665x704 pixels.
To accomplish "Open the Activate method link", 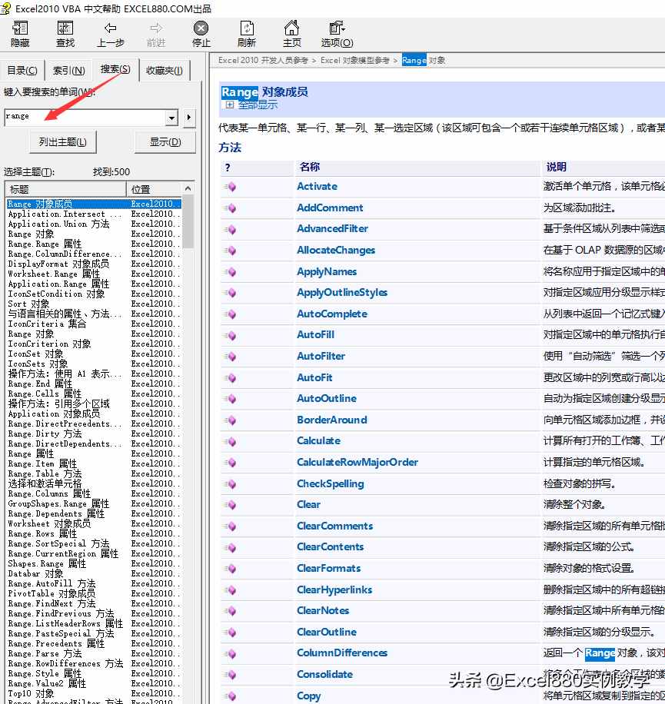I will click(x=317, y=186).
